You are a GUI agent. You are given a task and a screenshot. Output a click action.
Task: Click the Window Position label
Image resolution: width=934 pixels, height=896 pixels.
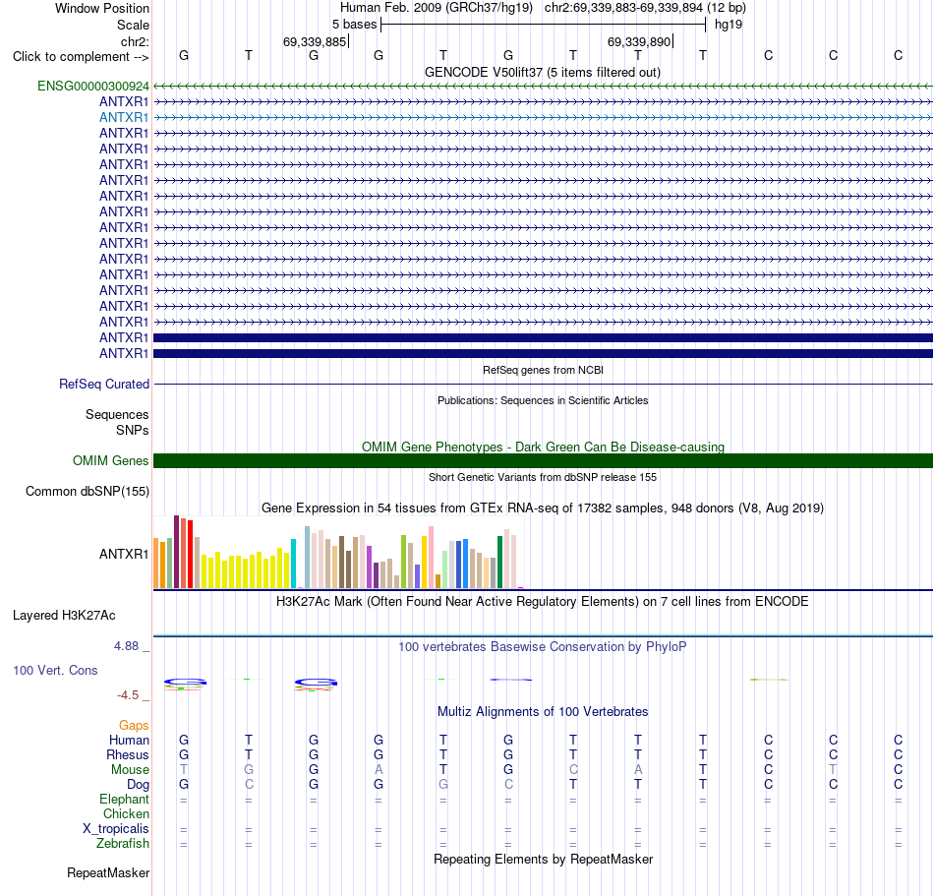coord(102,8)
